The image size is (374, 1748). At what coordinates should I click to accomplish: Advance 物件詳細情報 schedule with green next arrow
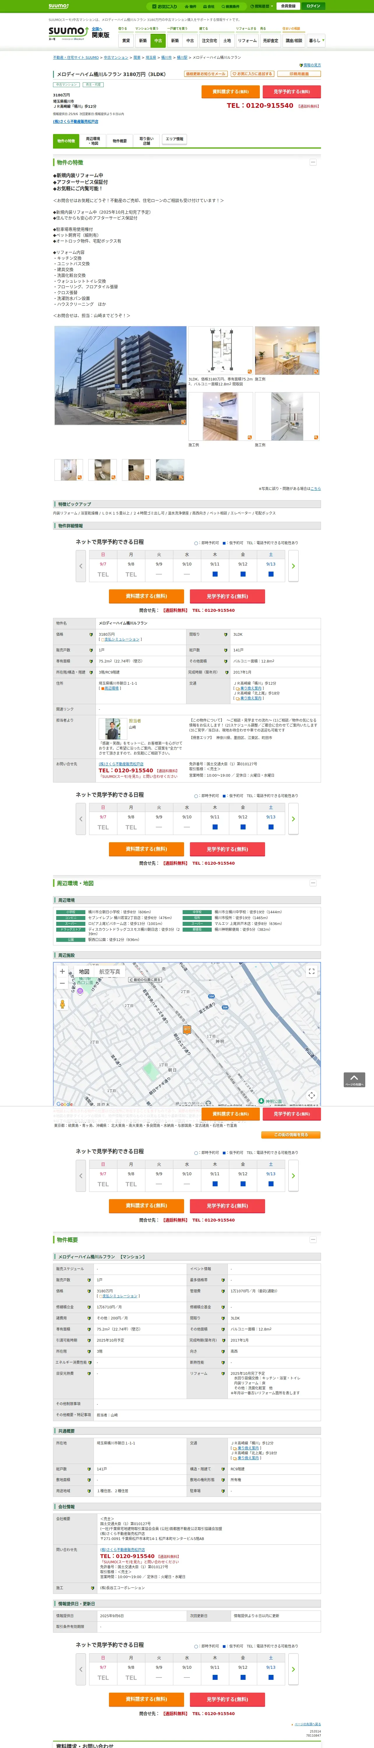click(x=293, y=566)
